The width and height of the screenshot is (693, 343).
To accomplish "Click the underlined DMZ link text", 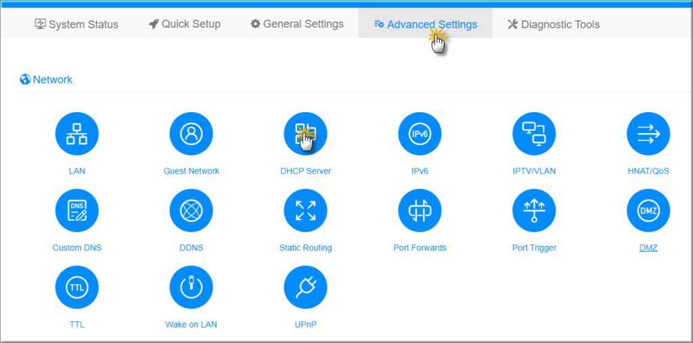I will click(x=648, y=248).
